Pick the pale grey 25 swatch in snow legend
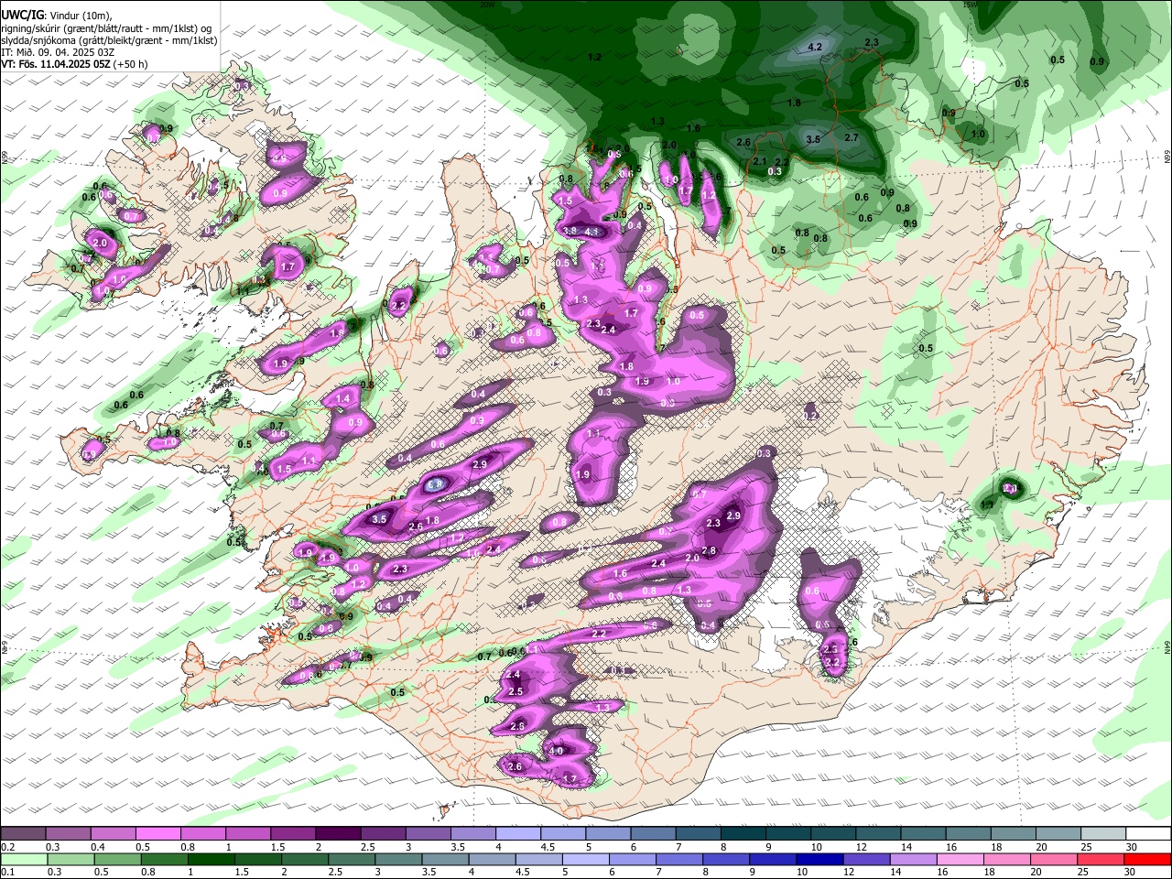Screen dimensions: 1172x879 tap(1103, 834)
